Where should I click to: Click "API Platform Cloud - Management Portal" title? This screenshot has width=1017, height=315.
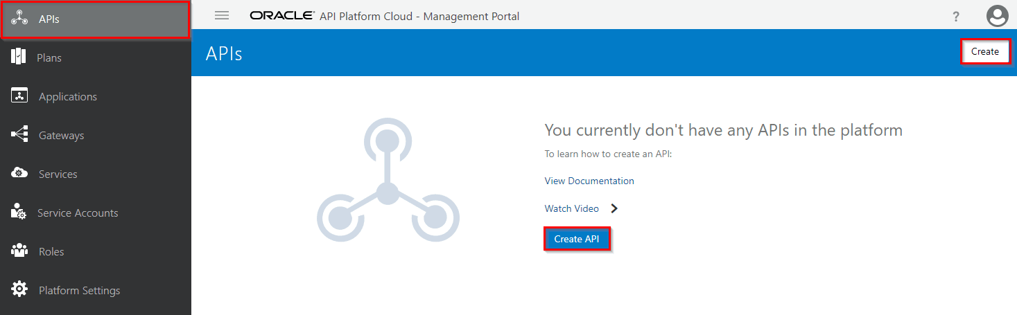[x=419, y=16]
